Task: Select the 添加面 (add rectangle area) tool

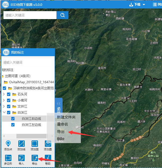Action: pyautogui.click(x=34, y=144)
